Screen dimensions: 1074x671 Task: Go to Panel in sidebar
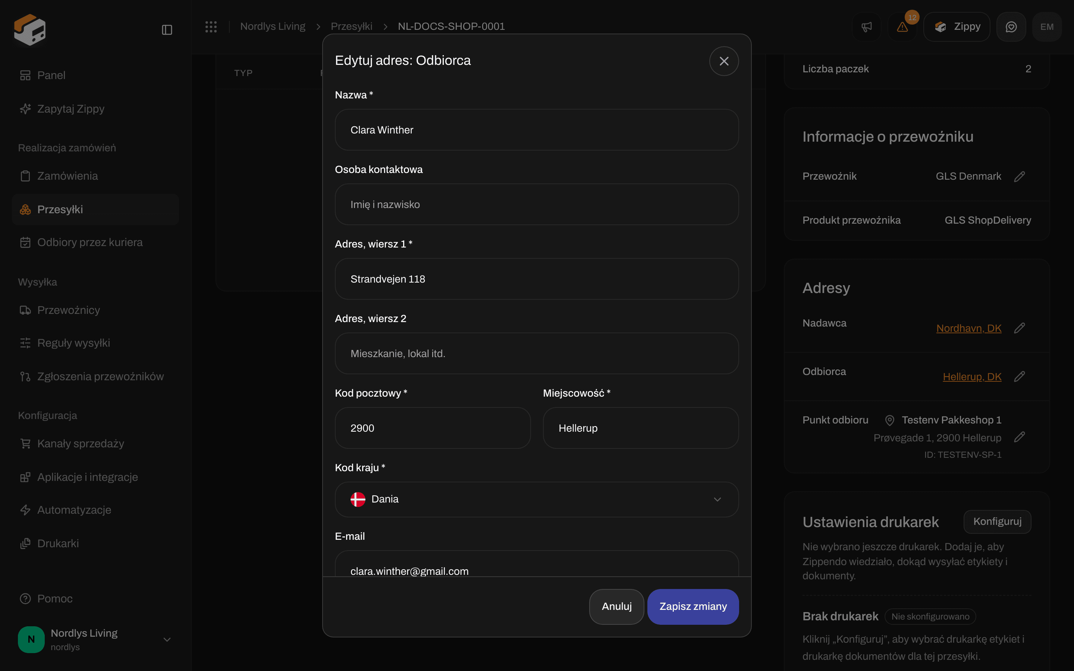[x=95, y=75]
